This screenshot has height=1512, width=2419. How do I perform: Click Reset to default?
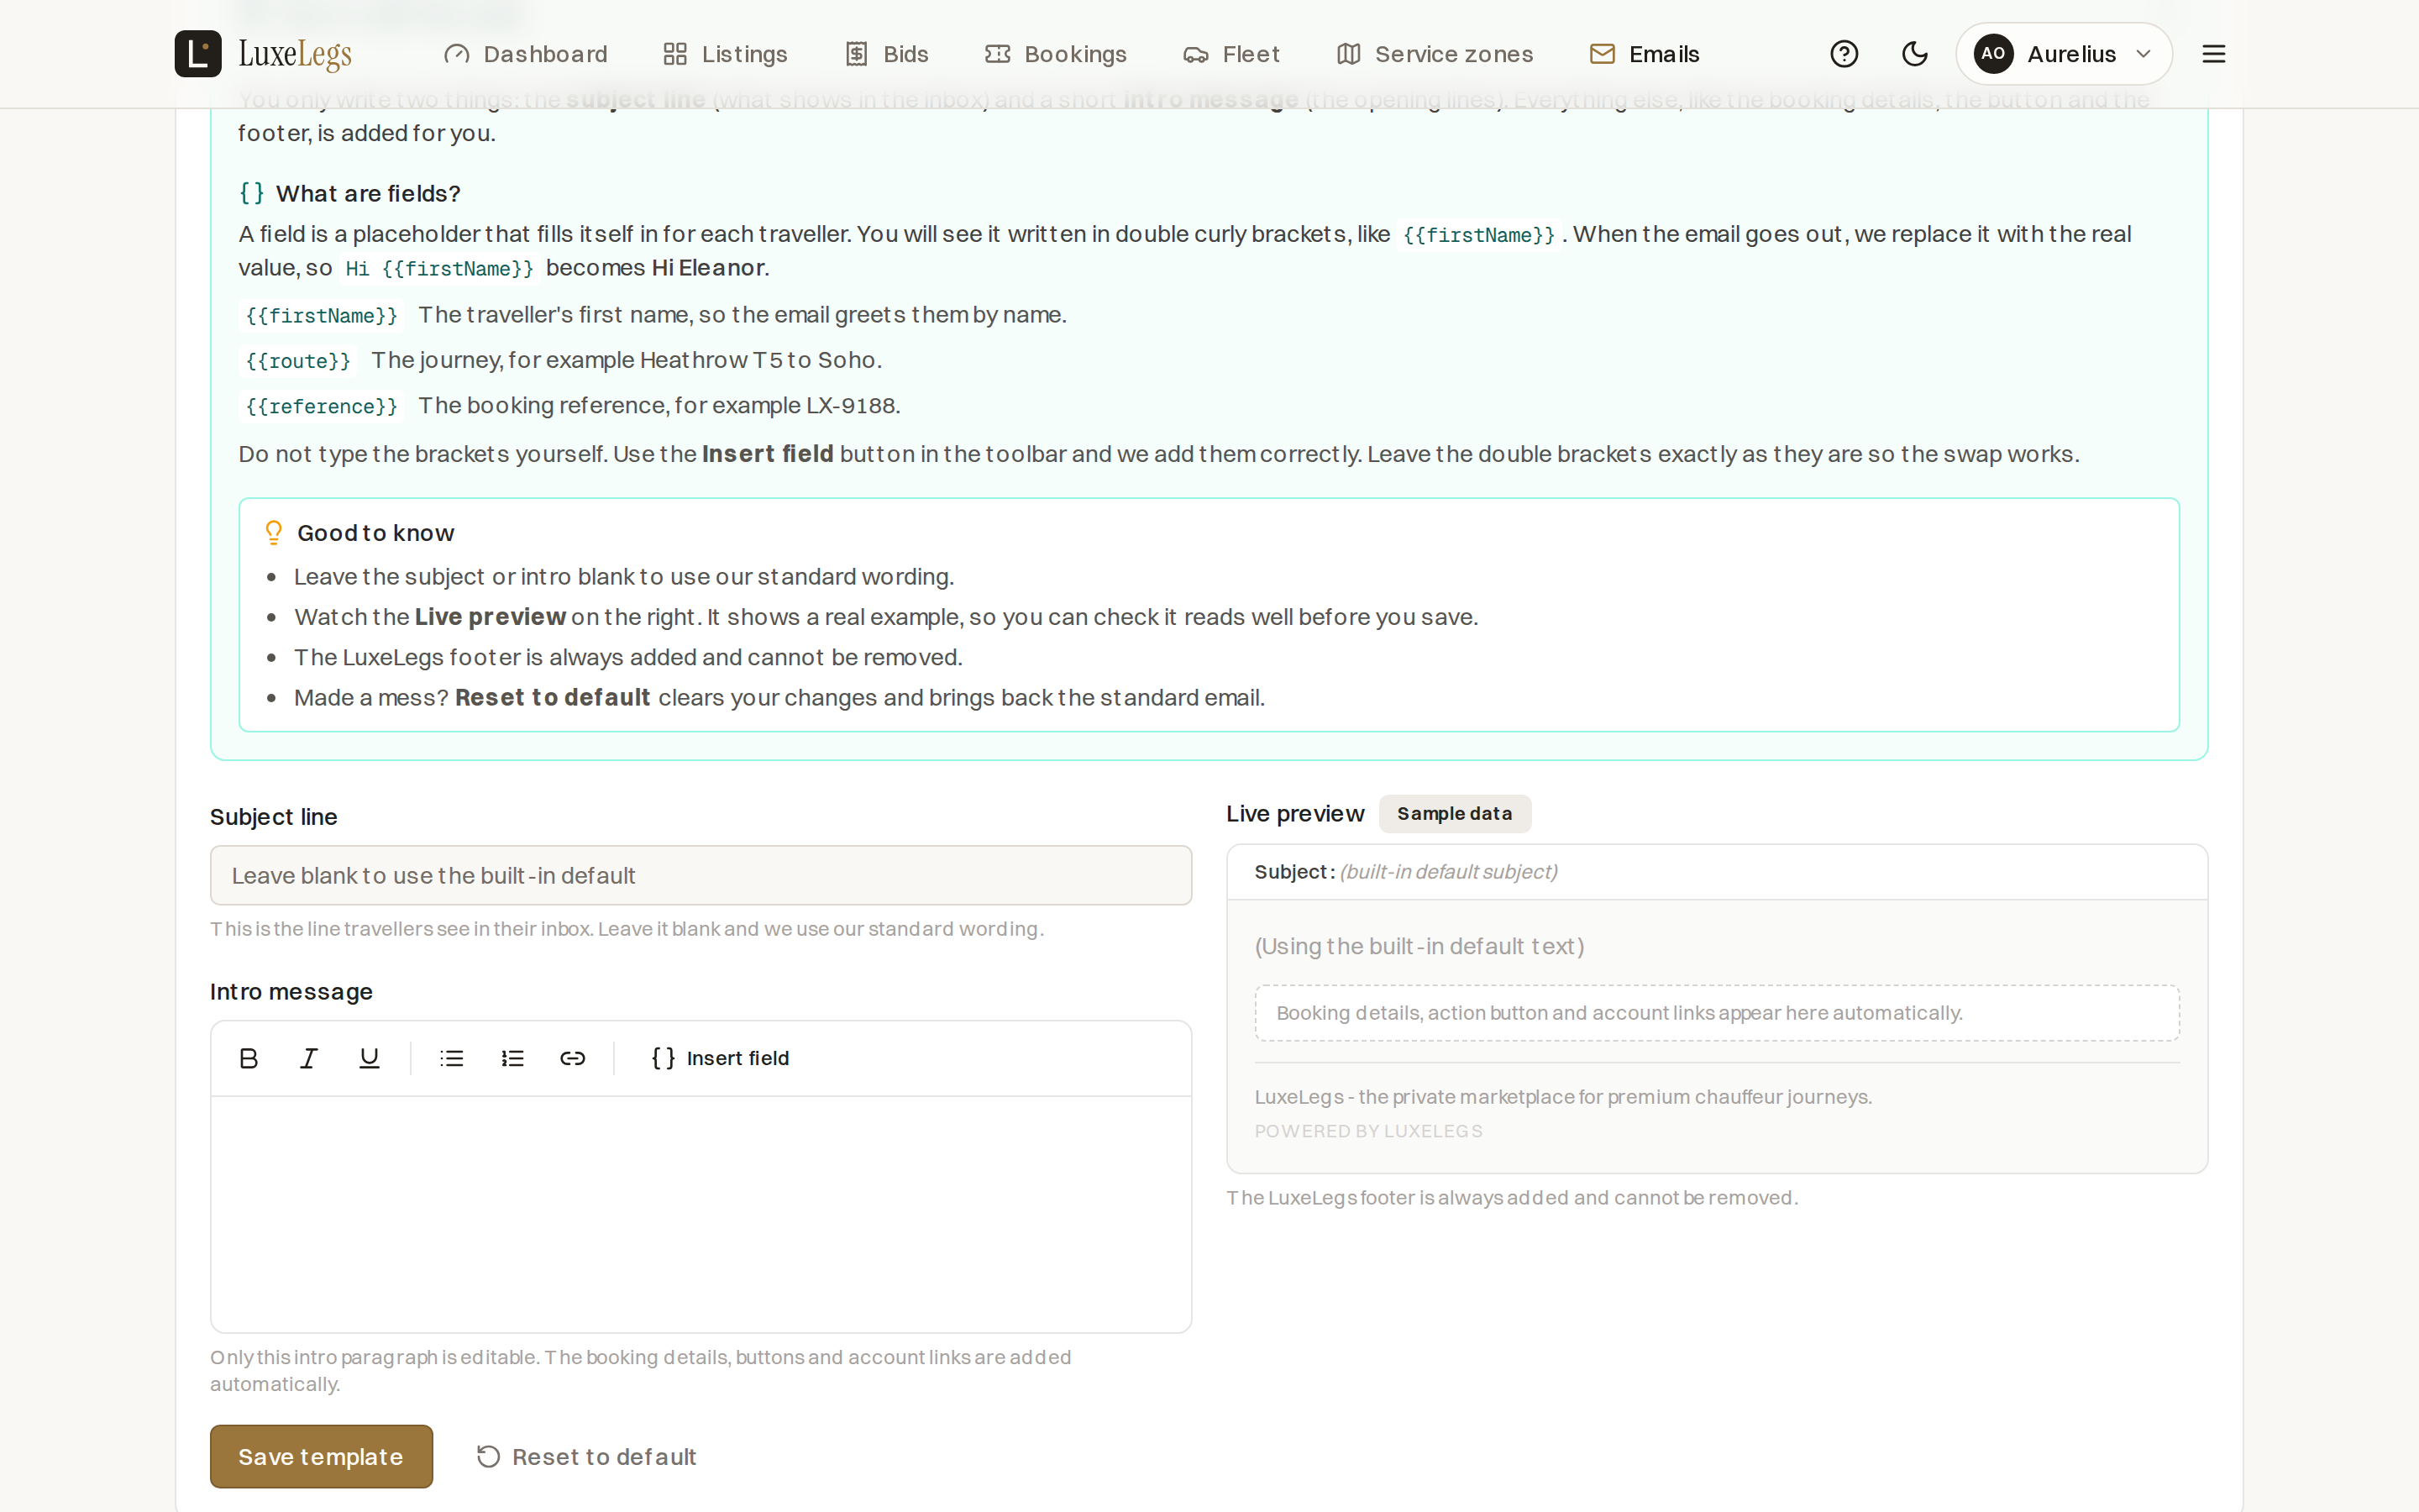point(587,1456)
